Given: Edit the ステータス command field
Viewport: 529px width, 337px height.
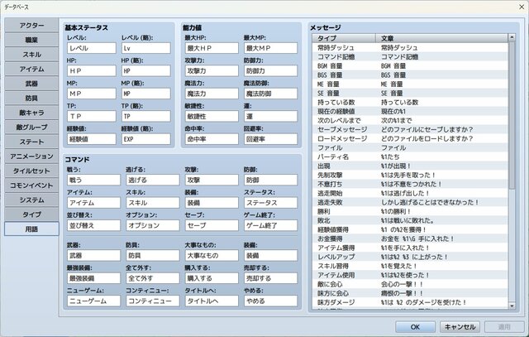Looking at the screenshot, I should (x=270, y=203).
